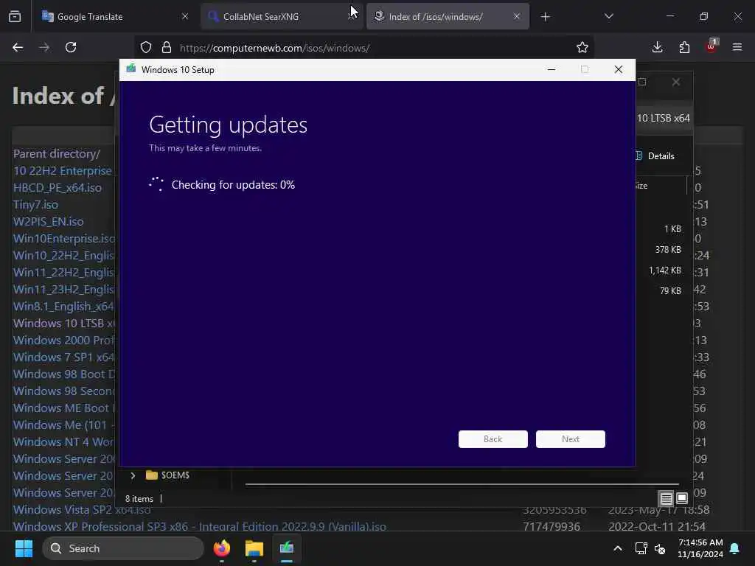The image size is (755, 566).
Task: Open Windows 7 SP1 x64 link
Action: point(63,357)
